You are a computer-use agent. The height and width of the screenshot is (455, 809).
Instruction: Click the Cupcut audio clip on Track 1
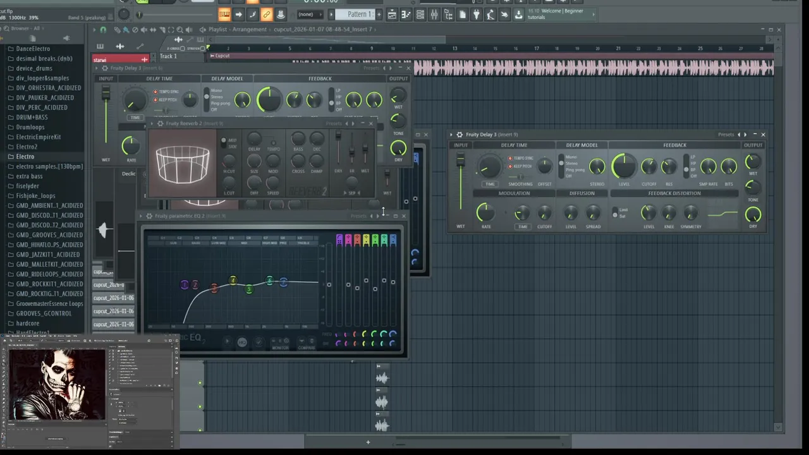[493, 66]
